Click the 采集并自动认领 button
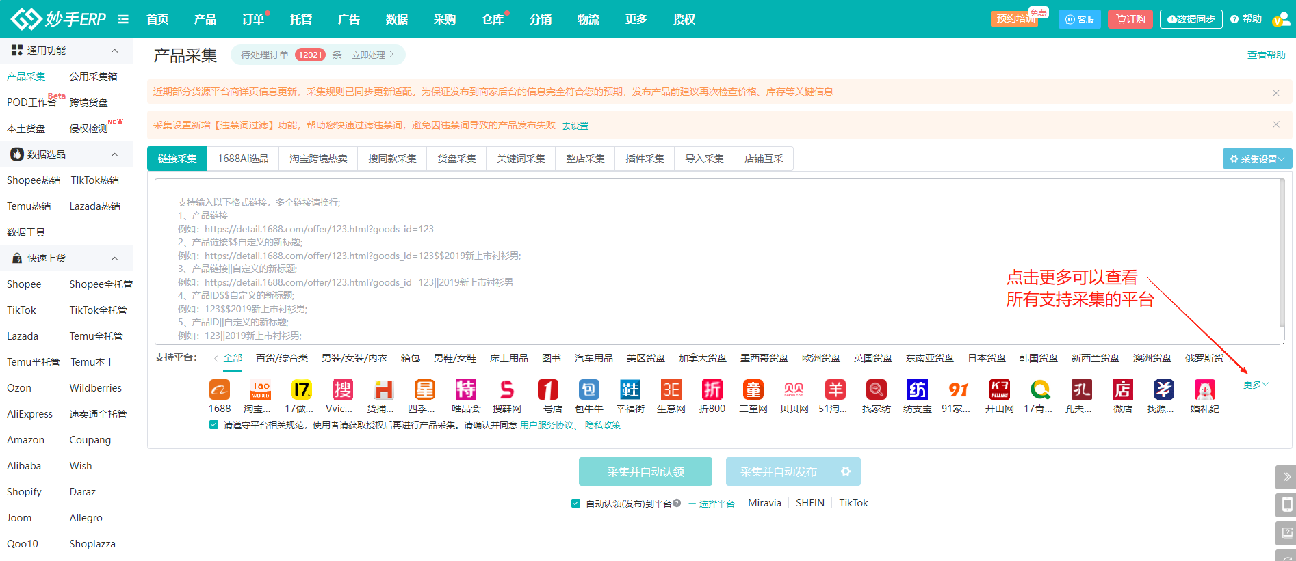The image size is (1296, 561). 645,471
